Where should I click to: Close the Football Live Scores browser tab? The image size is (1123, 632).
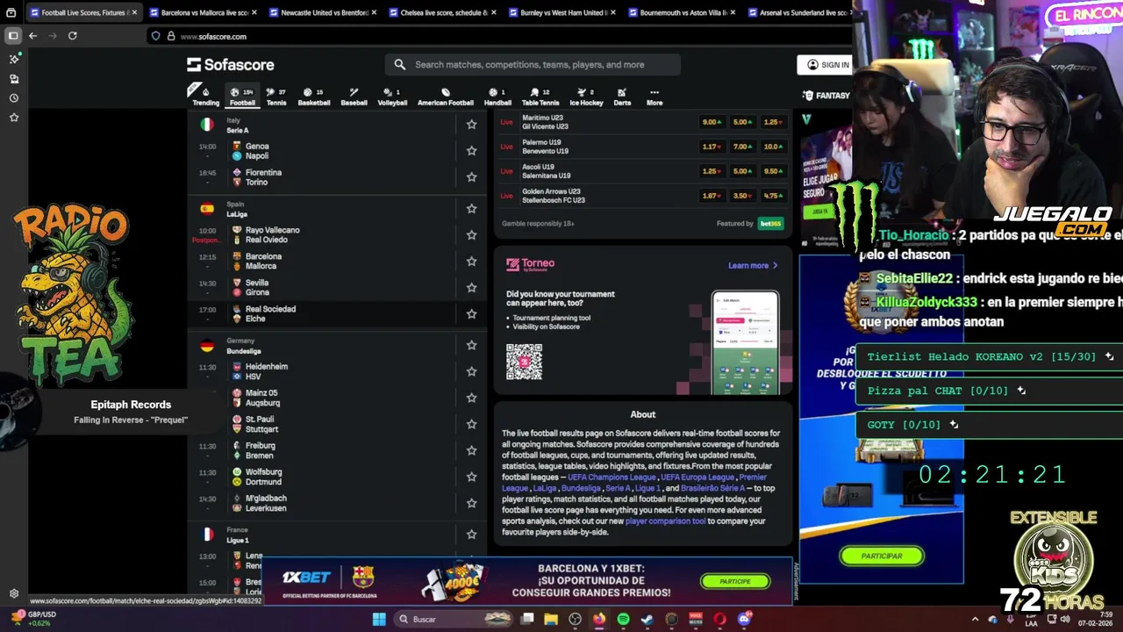pos(134,12)
